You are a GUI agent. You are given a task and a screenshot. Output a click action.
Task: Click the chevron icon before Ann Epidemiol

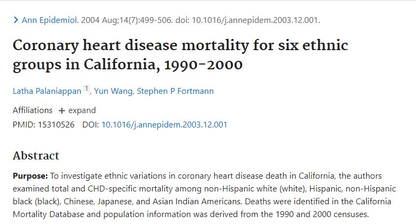click(x=16, y=20)
